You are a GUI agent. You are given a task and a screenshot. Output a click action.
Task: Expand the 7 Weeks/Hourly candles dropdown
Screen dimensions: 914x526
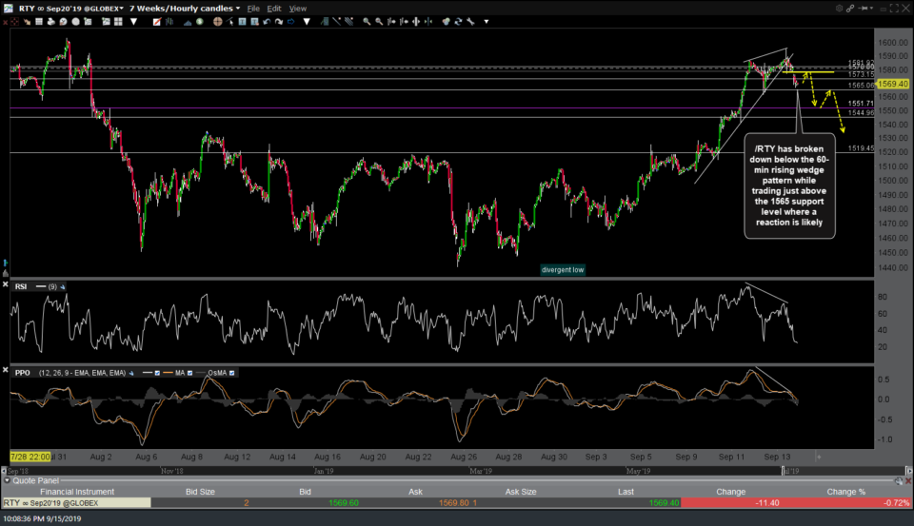click(x=181, y=8)
